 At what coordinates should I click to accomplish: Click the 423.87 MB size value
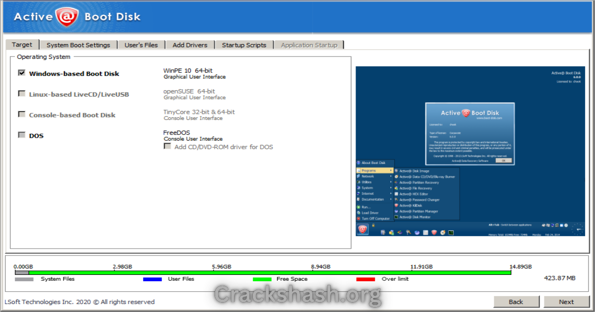560,278
